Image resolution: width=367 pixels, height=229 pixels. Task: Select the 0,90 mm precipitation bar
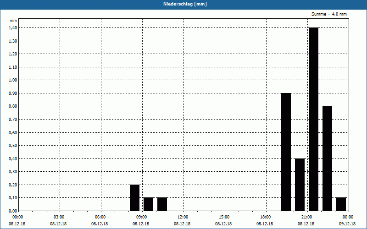click(286, 152)
